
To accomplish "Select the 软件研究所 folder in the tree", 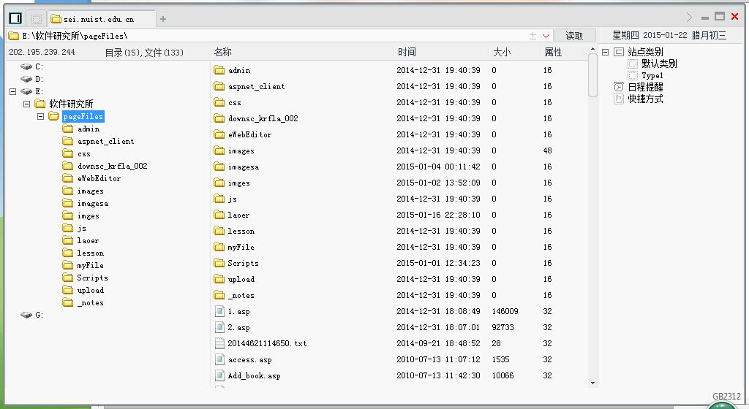I will pos(71,104).
